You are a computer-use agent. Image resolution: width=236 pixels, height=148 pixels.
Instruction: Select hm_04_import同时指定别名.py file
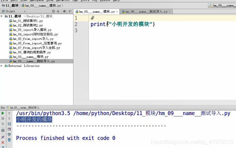[33, 34]
